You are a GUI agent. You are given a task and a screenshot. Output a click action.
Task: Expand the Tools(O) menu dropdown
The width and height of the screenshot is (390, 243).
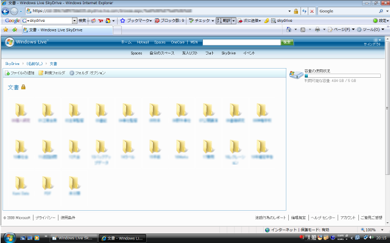(x=383, y=30)
